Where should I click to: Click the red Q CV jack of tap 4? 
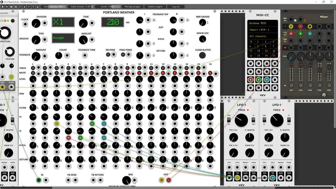69,138
